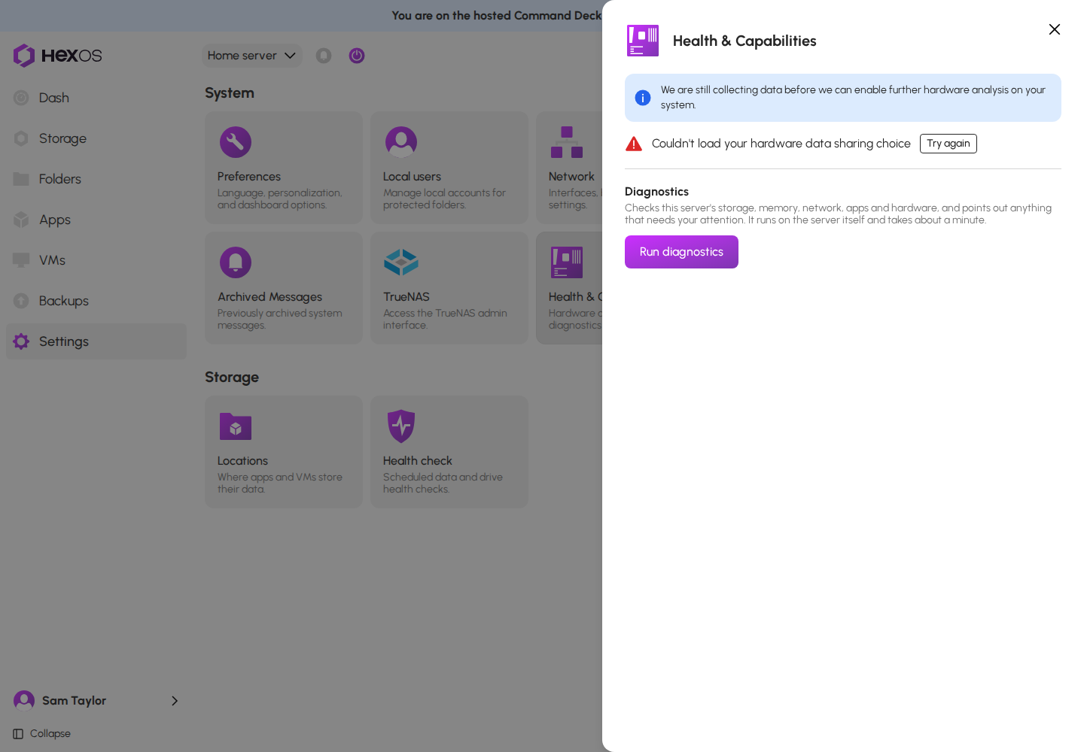This screenshot has height=752, width=1084.
Task: Open the TrueNAS card title
Action: coord(406,297)
